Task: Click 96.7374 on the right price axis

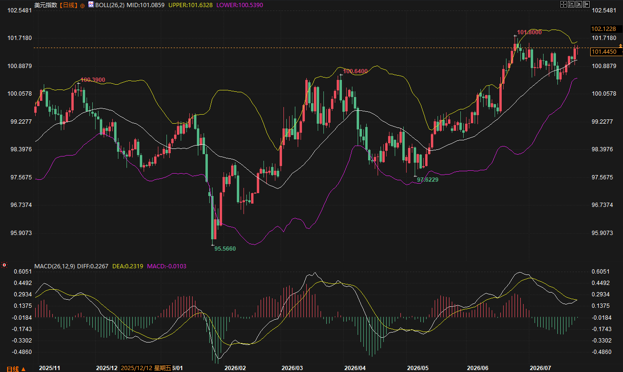Action: (602, 205)
